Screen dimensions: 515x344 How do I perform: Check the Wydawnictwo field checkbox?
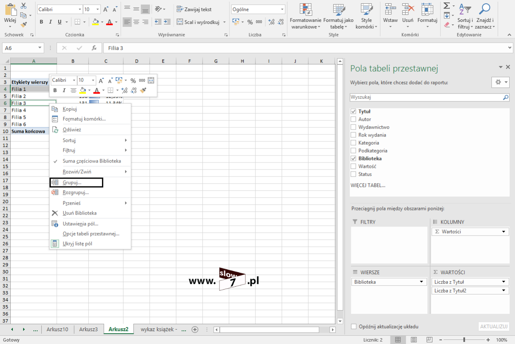(353, 127)
